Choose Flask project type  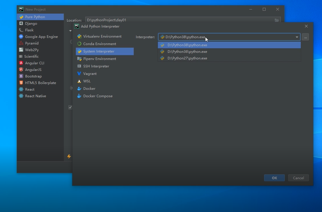40,30
